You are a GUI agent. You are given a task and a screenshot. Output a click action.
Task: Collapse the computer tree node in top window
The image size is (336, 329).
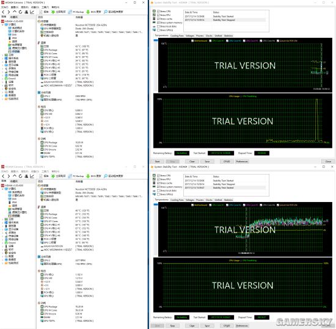[x=2, y=24]
